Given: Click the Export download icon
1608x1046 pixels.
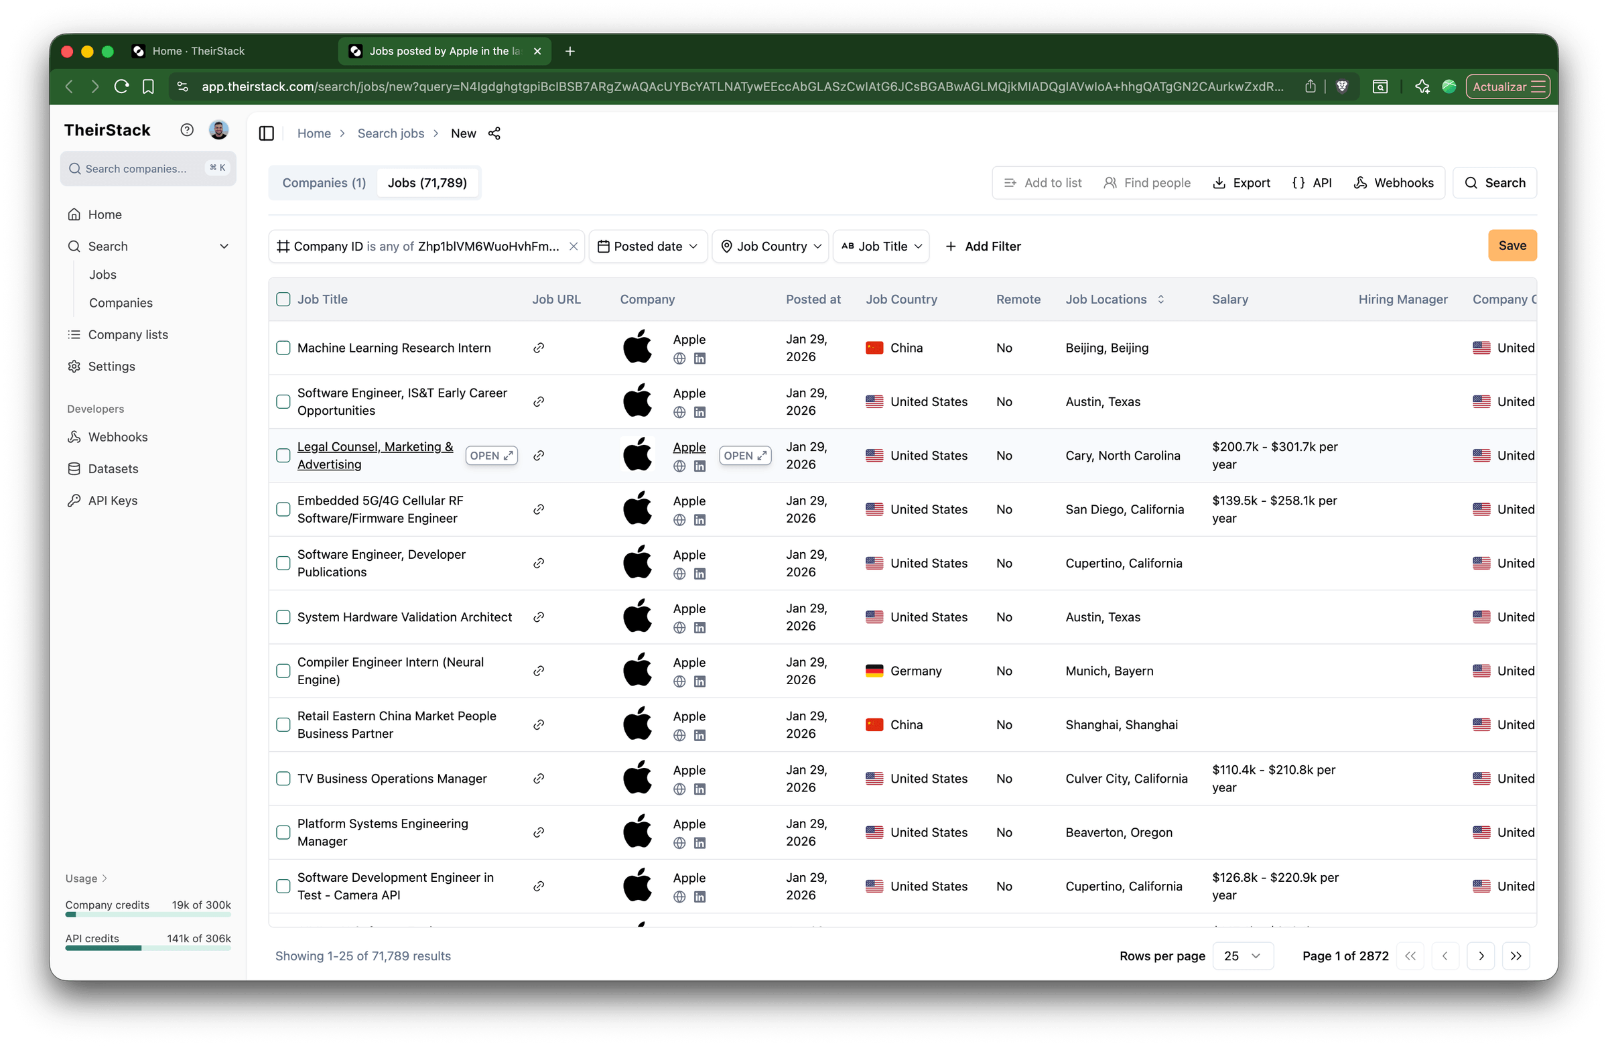Looking at the screenshot, I should pos(1219,183).
